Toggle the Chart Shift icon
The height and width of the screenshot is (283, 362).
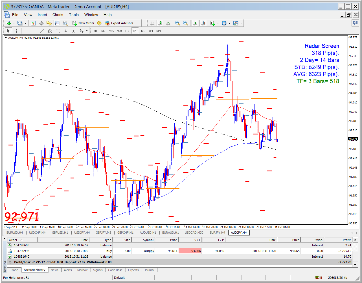[x=203, y=23]
